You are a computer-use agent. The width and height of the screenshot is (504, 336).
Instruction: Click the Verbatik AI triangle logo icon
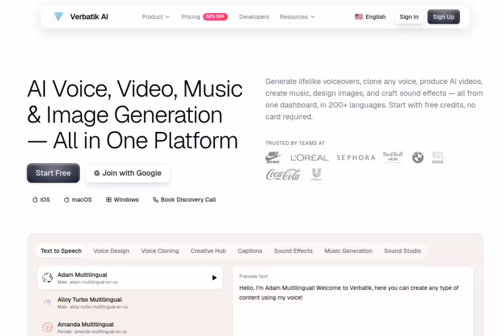(x=58, y=17)
